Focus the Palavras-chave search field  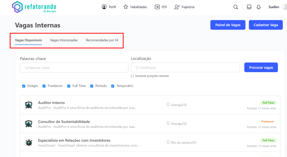74,67
